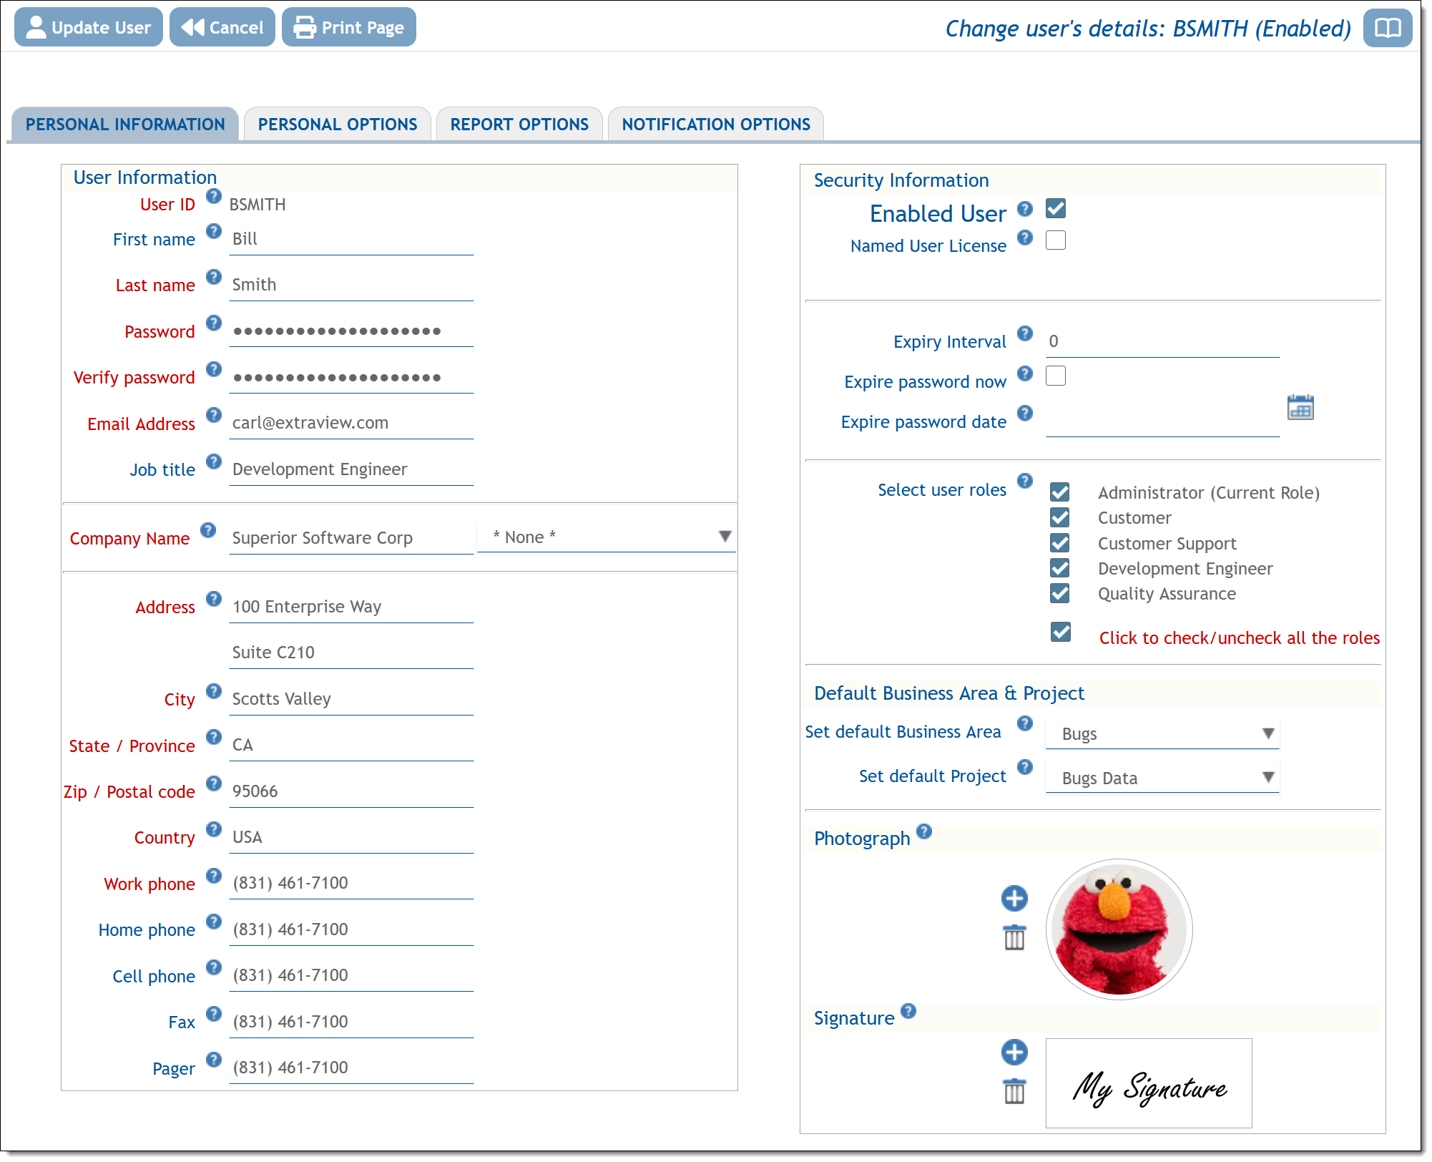The width and height of the screenshot is (1432, 1162).
Task: Click help icon next to Job title
Action: tap(213, 462)
